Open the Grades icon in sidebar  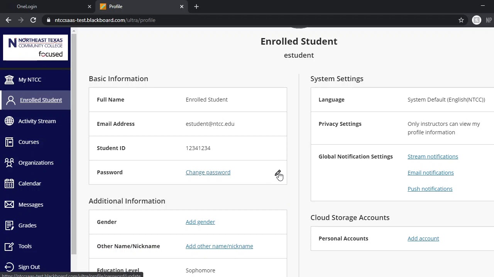(x=9, y=225)
